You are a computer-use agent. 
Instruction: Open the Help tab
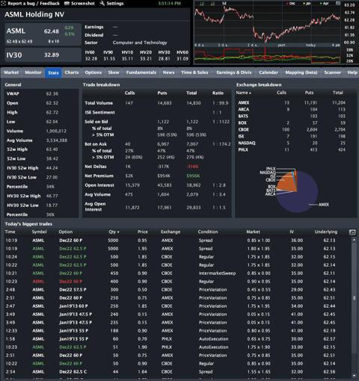[352, 72]
